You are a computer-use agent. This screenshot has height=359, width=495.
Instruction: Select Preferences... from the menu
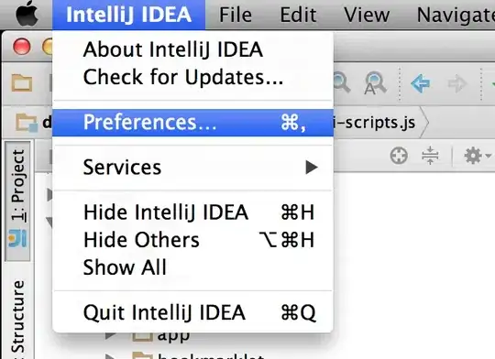click(192, 123)
